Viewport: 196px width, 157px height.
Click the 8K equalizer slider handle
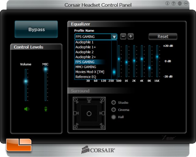pos(150,68)
